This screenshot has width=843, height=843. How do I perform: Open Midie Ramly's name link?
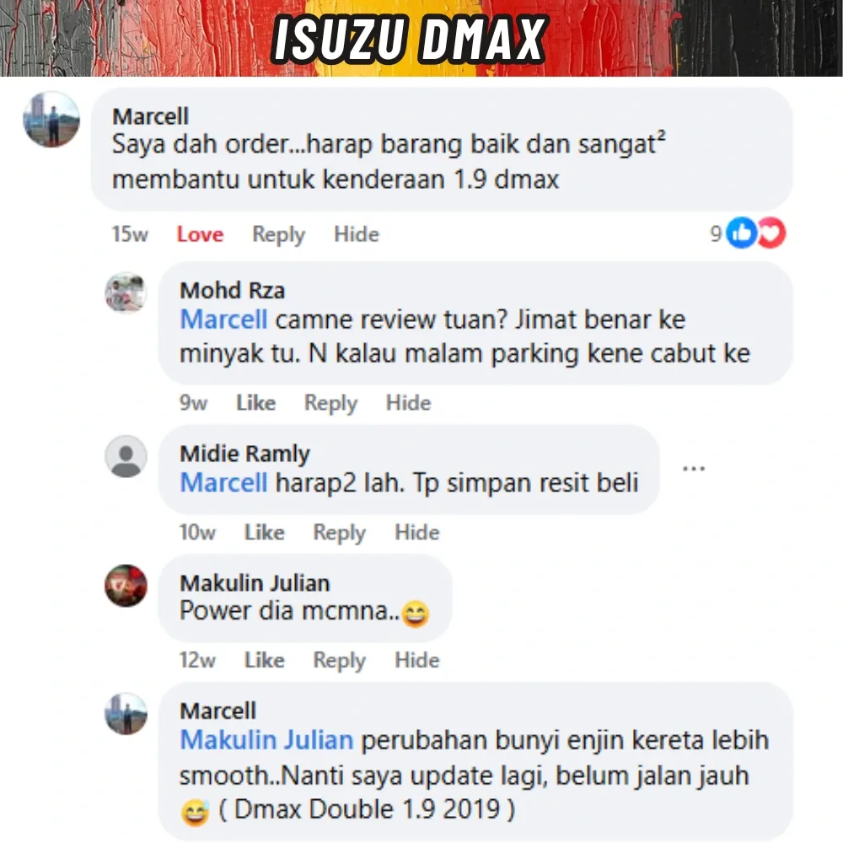tap(244, 454)
